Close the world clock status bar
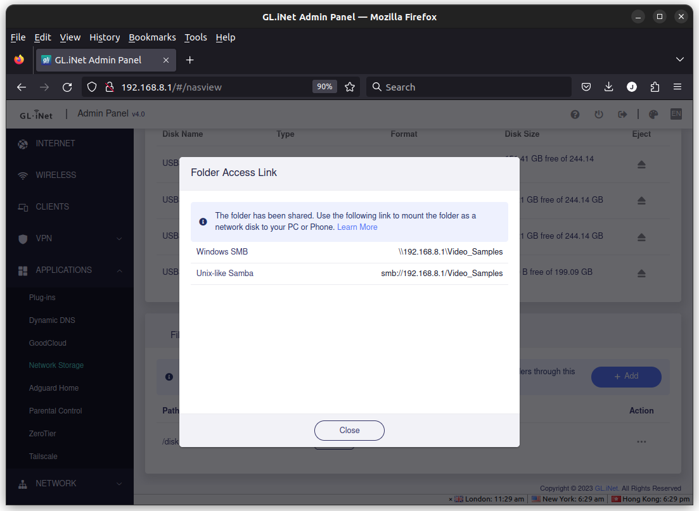 (x=450, y=500)
